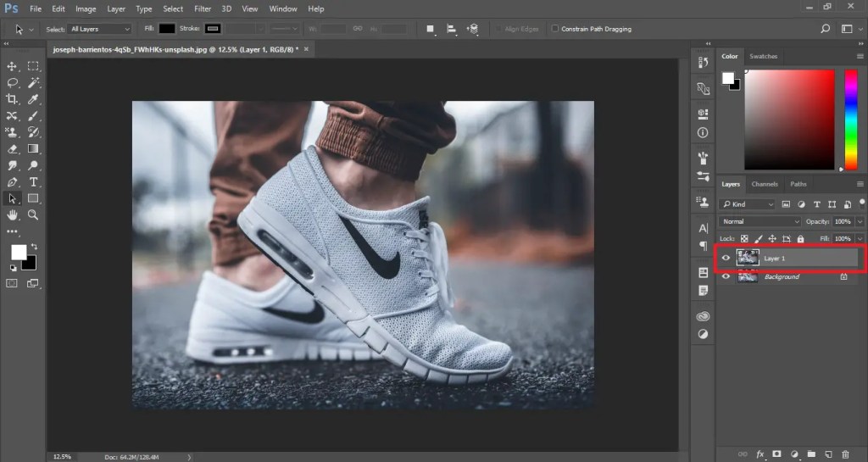868x462 pixels.
Task: Select the Magic Wand tool
Action: pyautogui.click(x=34, y=82)
